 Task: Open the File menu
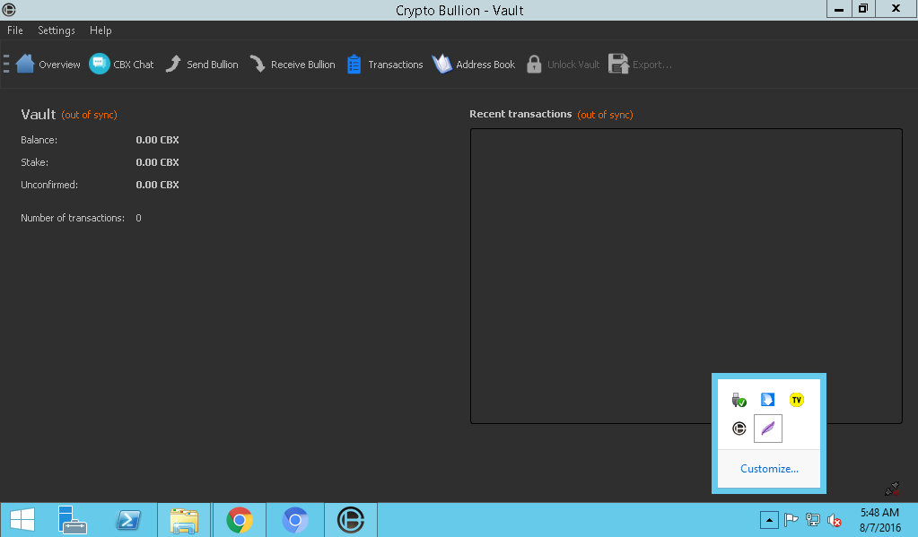[x=15, y=30]
